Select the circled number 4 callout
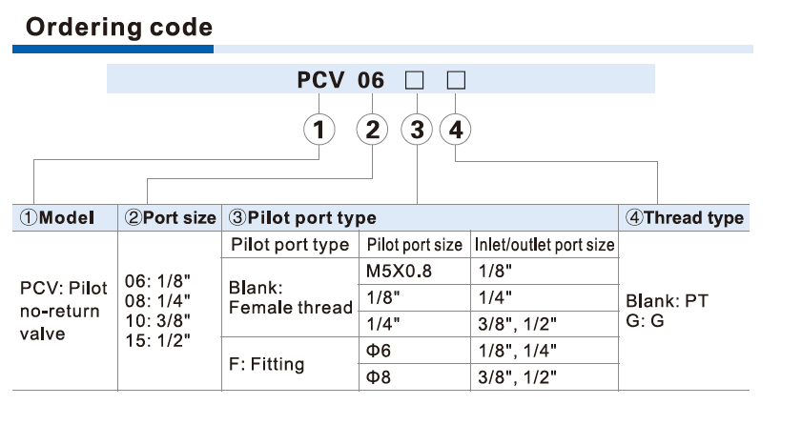Screen dimensions: 802x425 (x=457, y=130)
